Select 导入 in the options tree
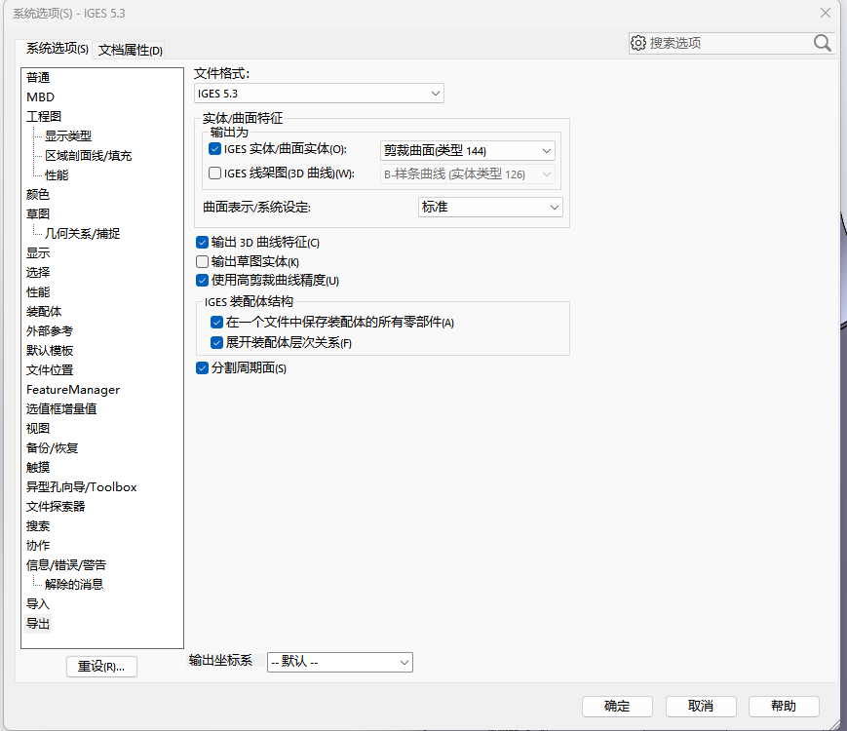 [x=38, y=604]
